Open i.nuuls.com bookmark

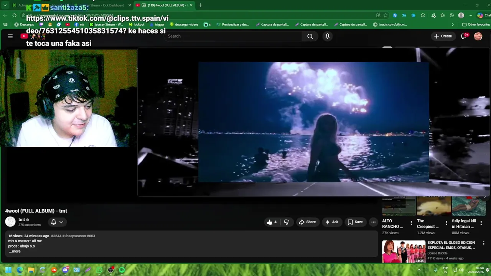[390, 25]
